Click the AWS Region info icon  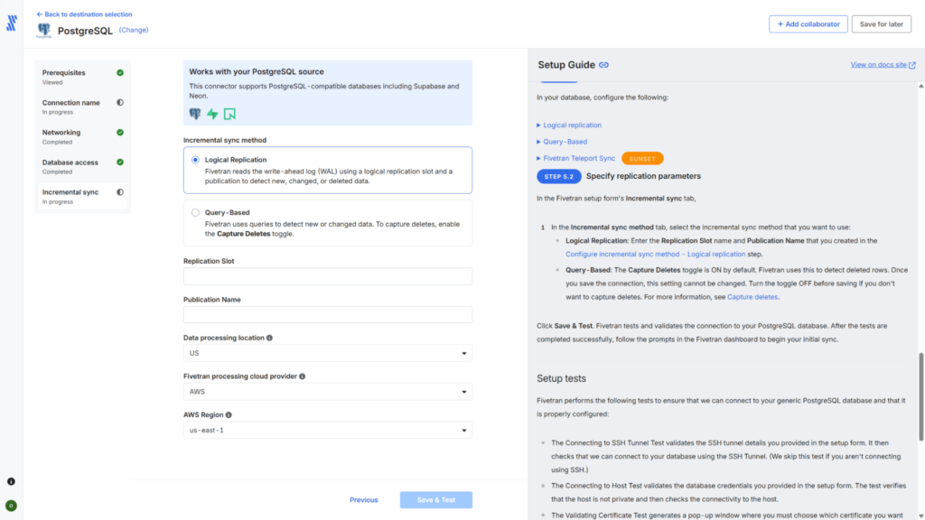coord(229,415)
